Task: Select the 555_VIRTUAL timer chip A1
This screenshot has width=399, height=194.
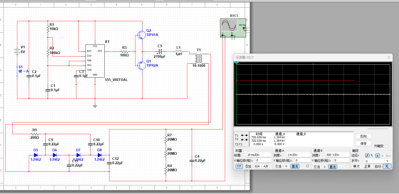Action: (95, 61)
